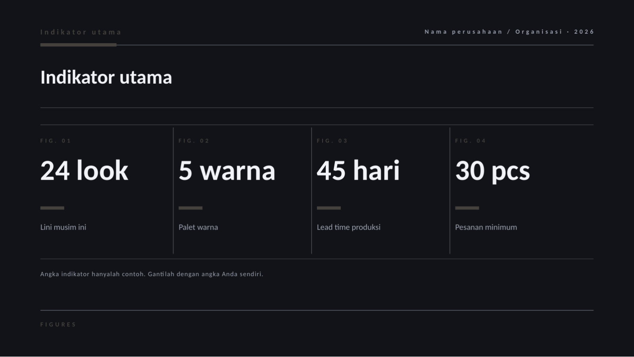The width and height of the screenshot is (634, 357).
Task: Select the 'Lead time produksi' caption
Action: (348, 227)
